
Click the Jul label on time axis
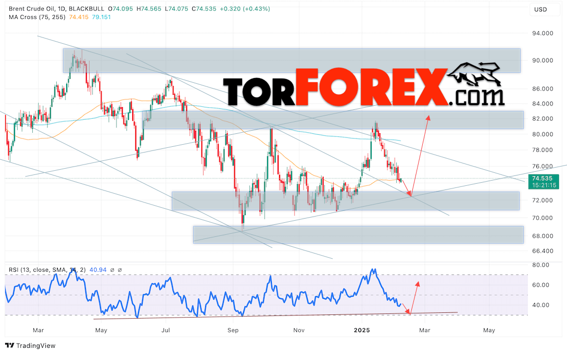[166, 330]
